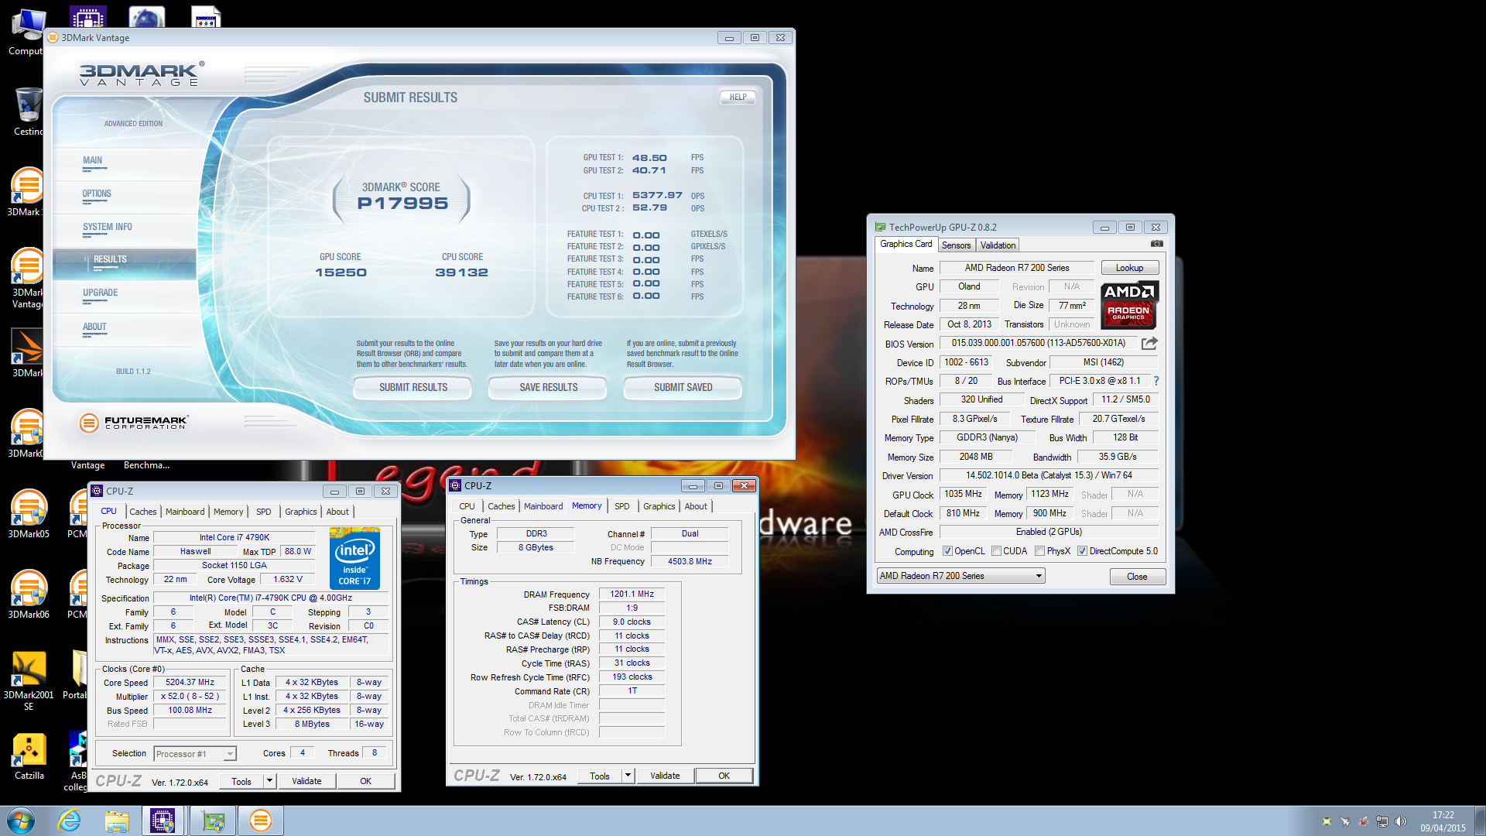
Task: Open Windows Explorer folder in taskbar
Action: click(117, 821)
